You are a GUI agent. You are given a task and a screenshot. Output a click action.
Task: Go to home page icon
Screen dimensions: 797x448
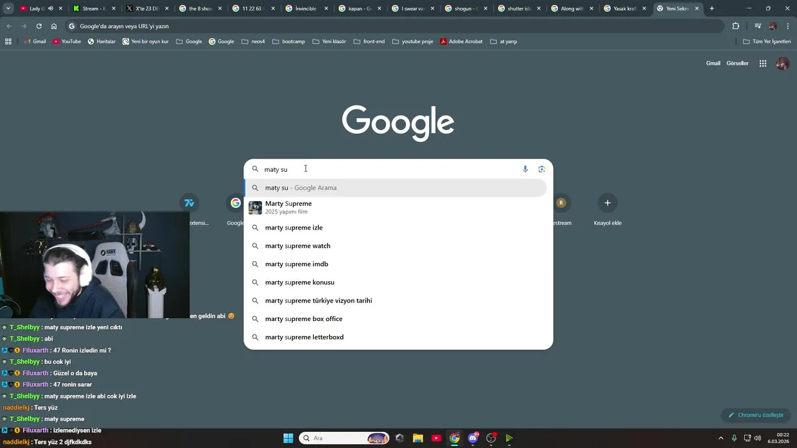[x=54, y=26]
